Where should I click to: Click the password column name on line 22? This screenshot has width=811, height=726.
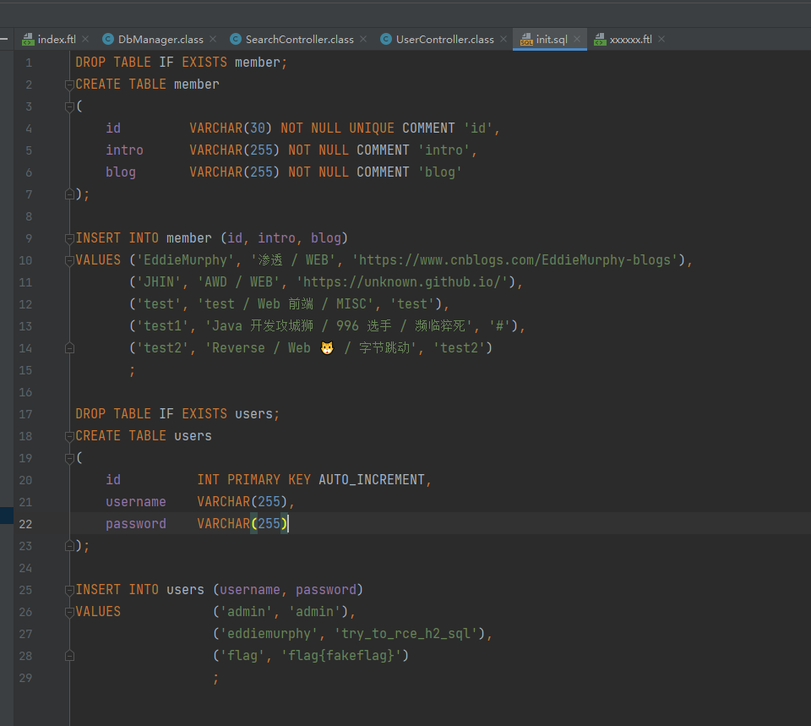coord(135,524)
